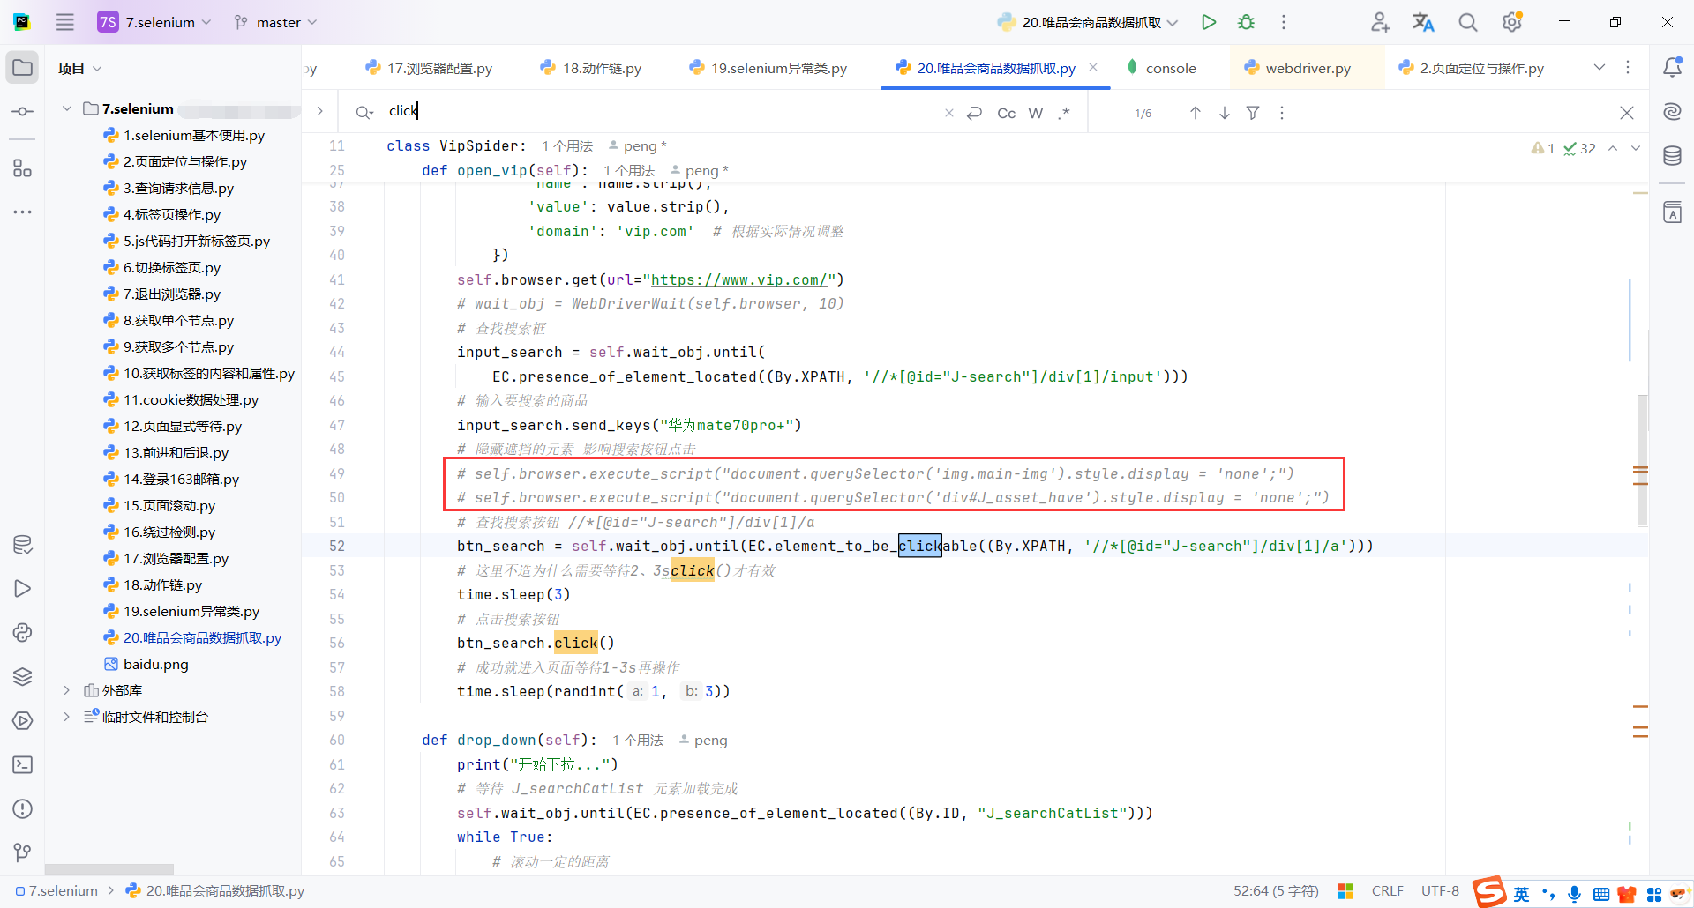This screenshot has height=908, width=1694.
Task: Show the hidden editor tabs list
Action: pos(1600,68)
